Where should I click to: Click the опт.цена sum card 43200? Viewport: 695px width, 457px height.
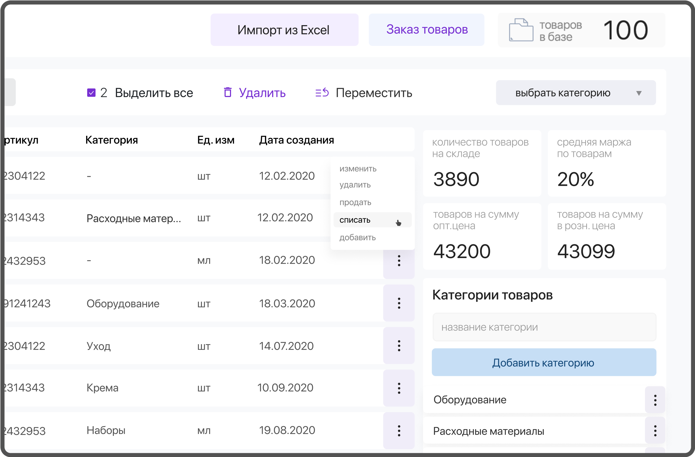(x=482, y=236)
